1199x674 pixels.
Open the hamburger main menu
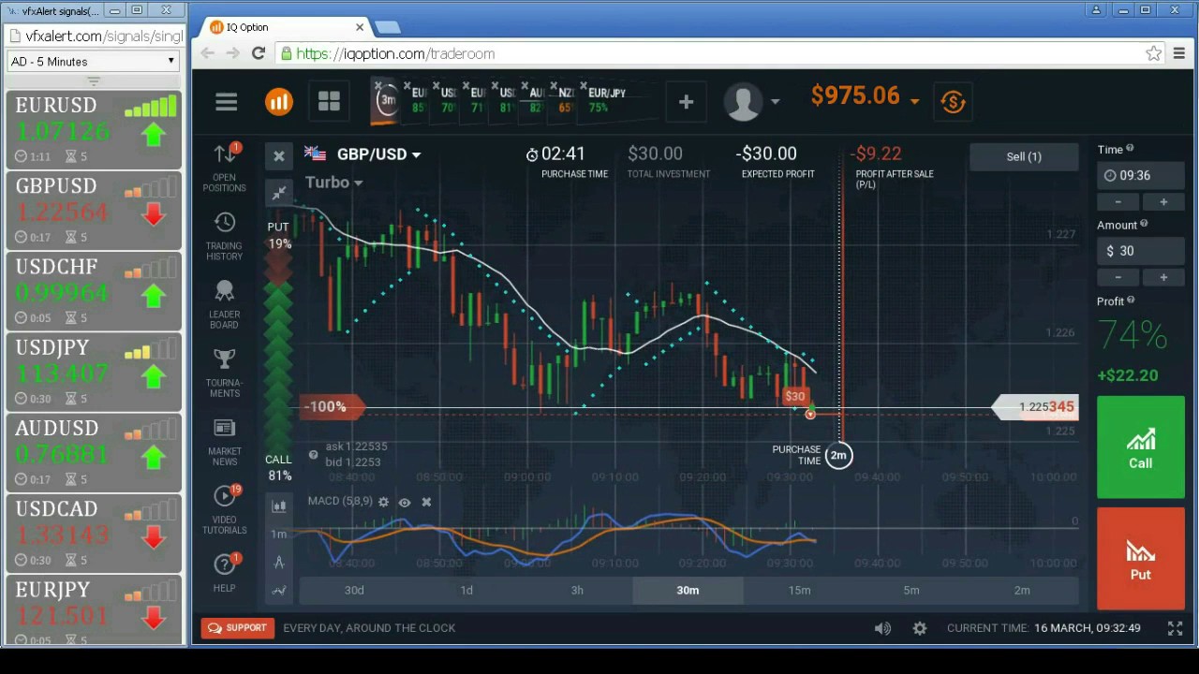[x=226, y=102]
